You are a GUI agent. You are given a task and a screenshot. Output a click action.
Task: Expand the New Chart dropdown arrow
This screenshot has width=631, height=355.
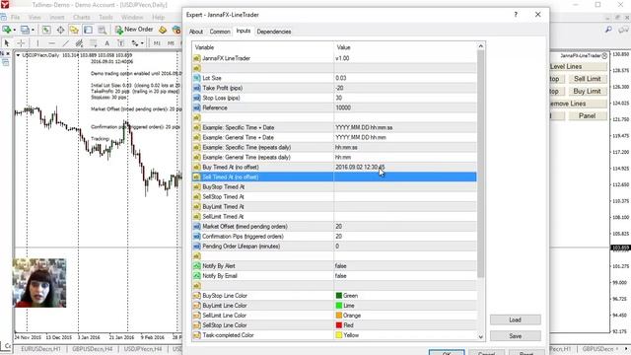coord(14,30)
